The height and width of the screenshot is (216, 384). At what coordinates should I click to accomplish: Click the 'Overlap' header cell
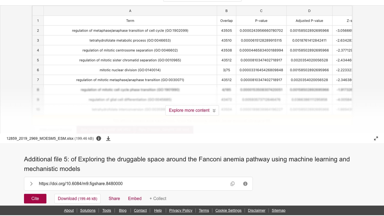click(226, 21)
